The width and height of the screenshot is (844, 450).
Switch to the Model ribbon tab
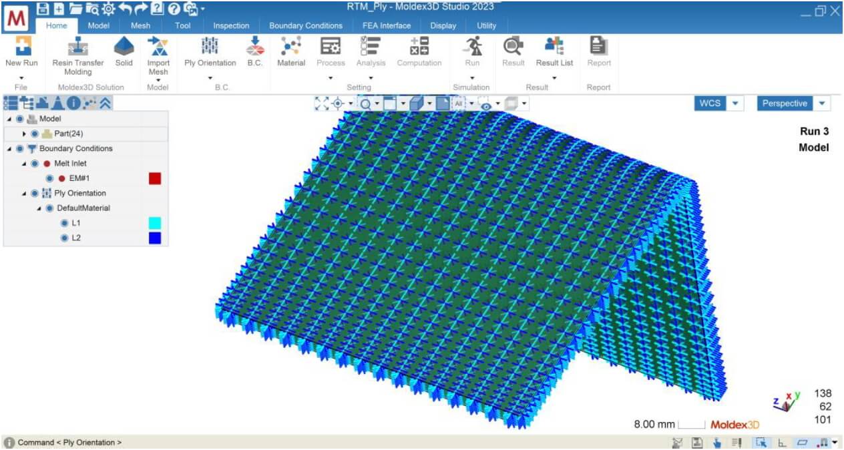click(x=99, y=26)
